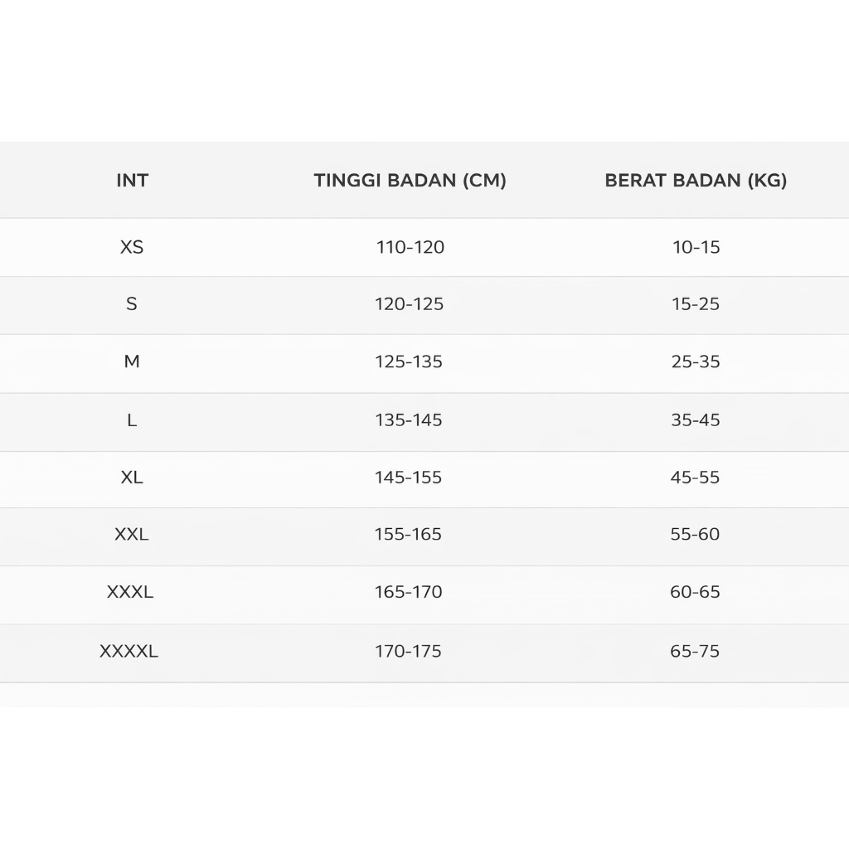Click the BERAT BADAN (KG) header
Image resolution: width=849 pixels, height=849 pixels.
pyautogui.click(x=696, y=180)
